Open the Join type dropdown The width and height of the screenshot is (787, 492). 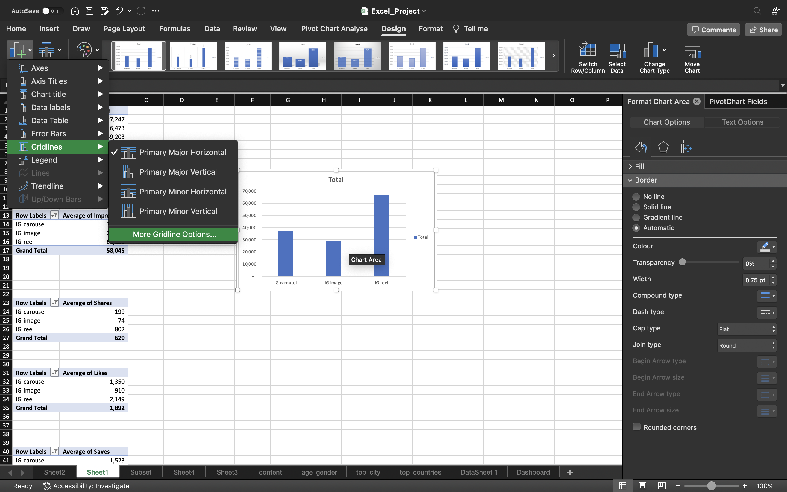[747, 345]
